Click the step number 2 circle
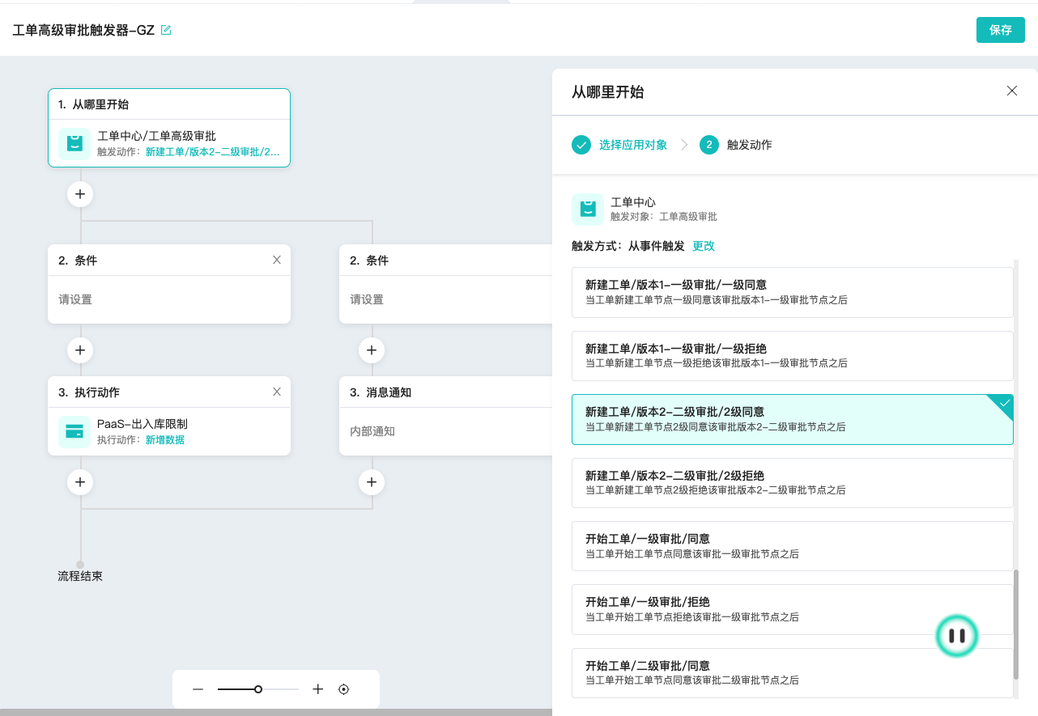This screenshot has height=716, width=1038. coord(709,145)
